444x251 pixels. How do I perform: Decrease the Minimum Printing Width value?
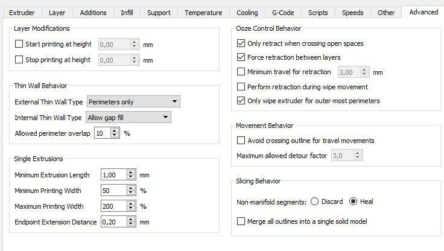coord(130,193)
